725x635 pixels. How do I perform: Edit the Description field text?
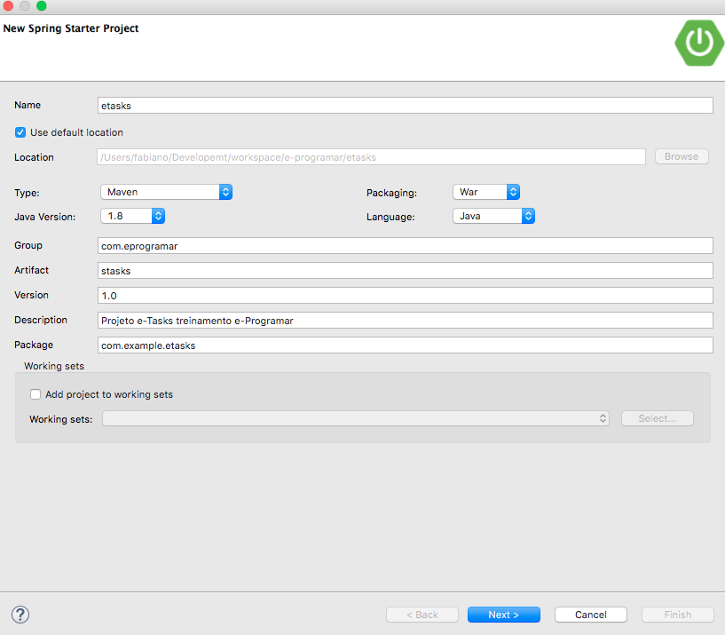(x=406, y=321)
